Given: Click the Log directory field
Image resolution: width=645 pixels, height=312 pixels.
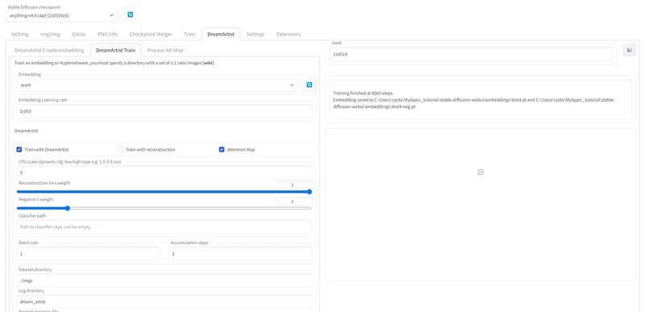Looking at the screenshot, I should pyautogui.click(x=164, y=302).
